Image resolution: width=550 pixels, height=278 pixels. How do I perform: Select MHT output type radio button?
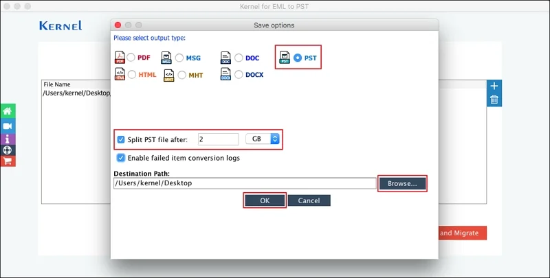[181, 75]
